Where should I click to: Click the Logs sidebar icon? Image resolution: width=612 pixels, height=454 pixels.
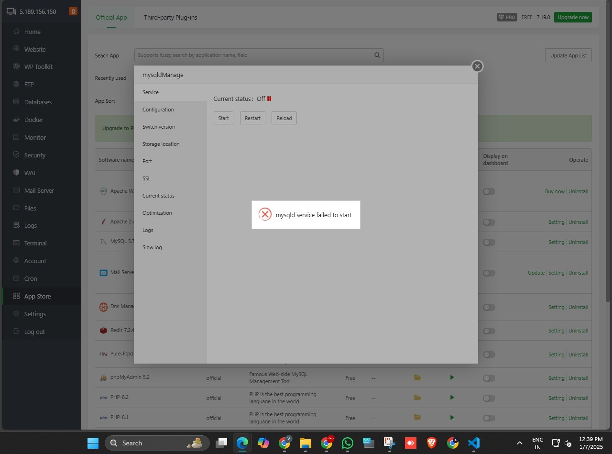16,225
